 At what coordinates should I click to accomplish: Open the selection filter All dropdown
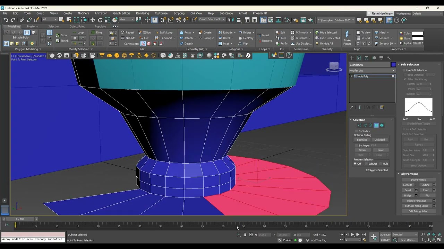pos(50,20)
